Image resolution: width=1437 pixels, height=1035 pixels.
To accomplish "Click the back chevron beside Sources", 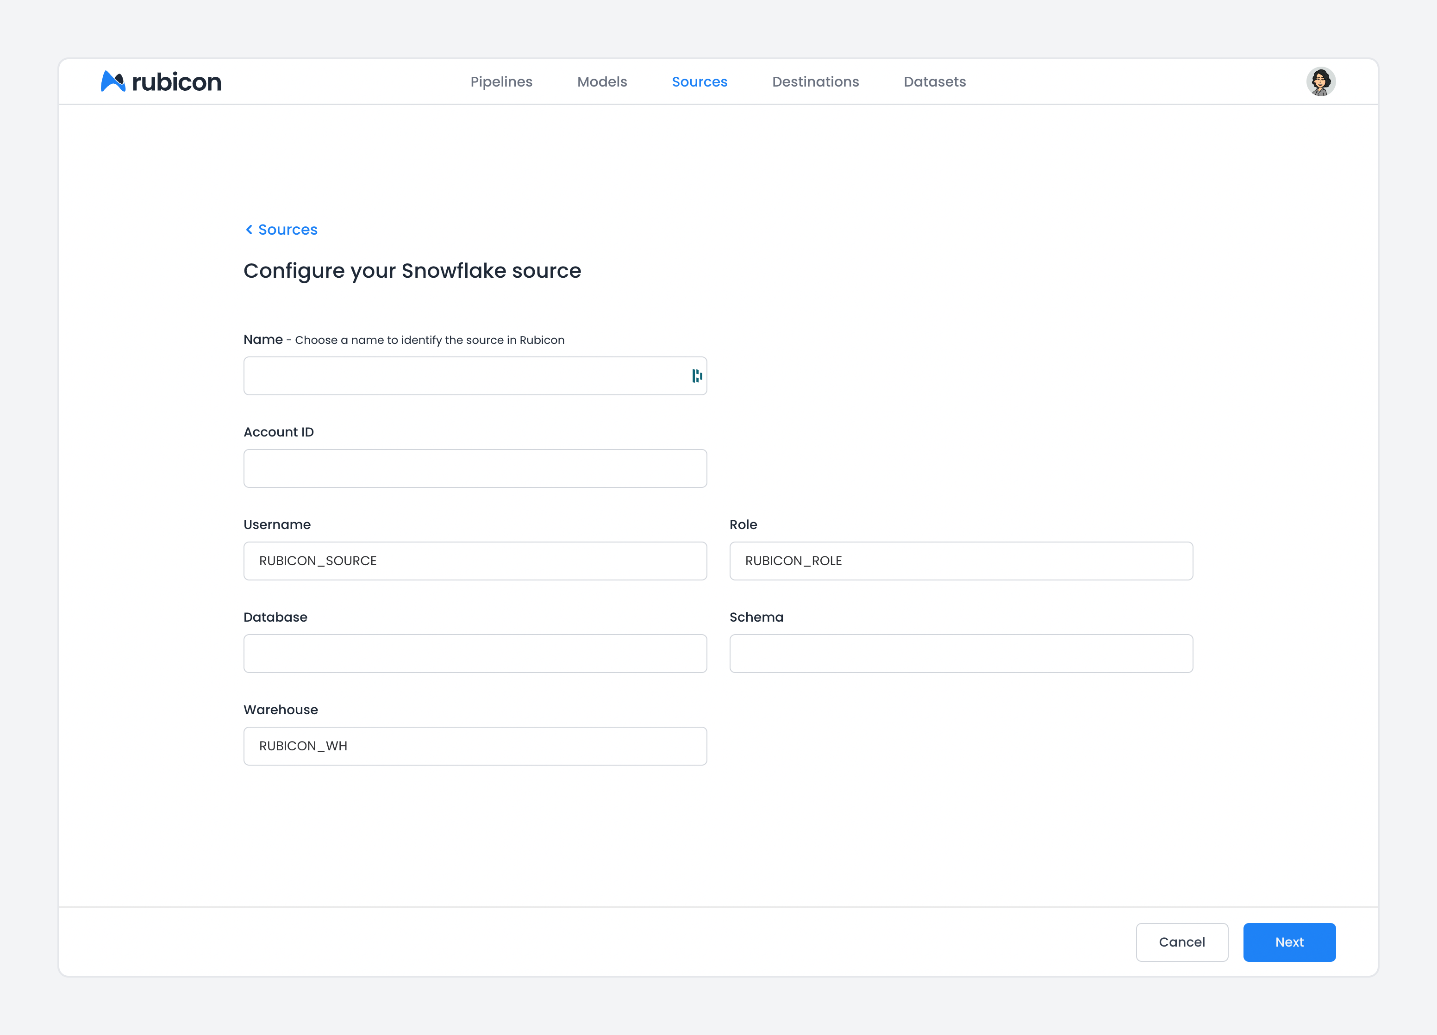I will (x=249, y=229).
